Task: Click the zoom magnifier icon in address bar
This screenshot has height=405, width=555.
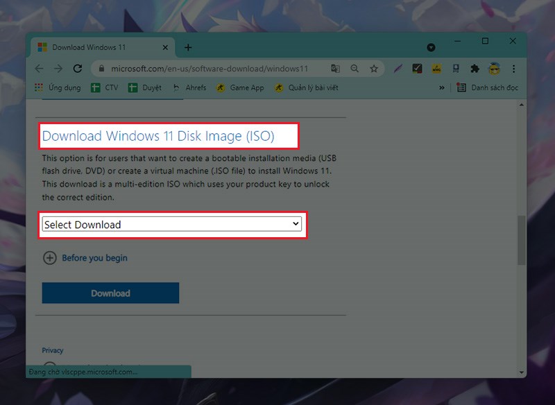Action: pos(355,69)
